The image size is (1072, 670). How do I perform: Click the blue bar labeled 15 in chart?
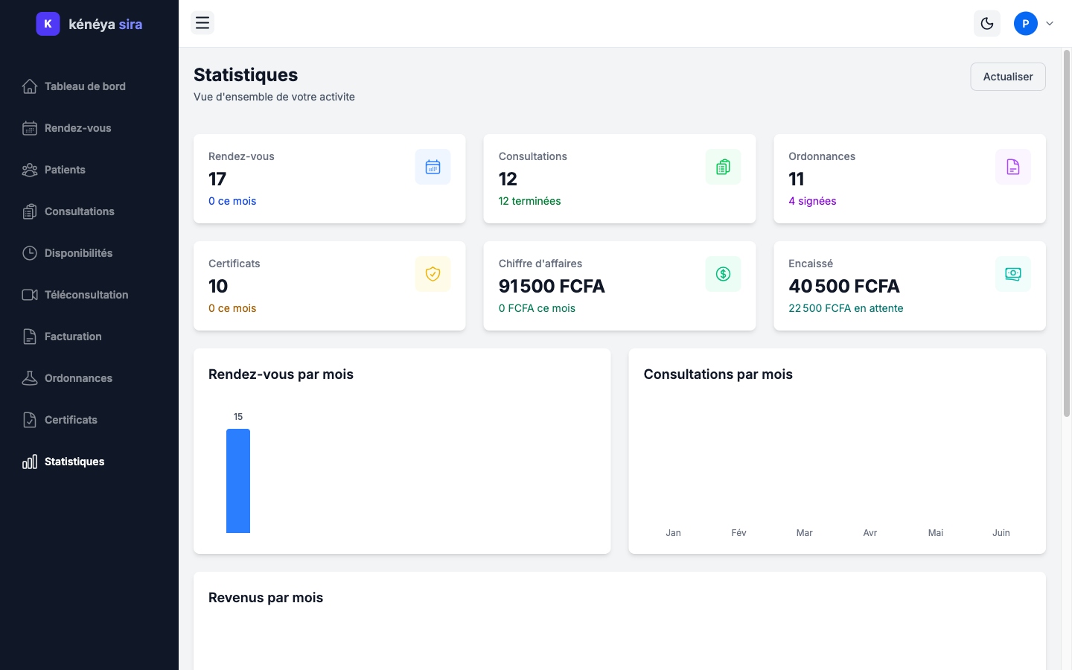pos(238,481)
